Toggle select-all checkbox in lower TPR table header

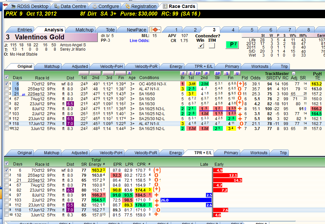tap(6, 163)
